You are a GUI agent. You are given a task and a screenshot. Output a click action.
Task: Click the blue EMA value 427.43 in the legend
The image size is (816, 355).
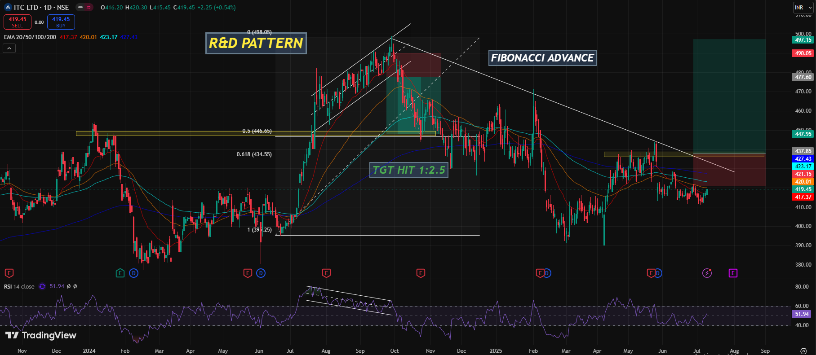[129, 37]
